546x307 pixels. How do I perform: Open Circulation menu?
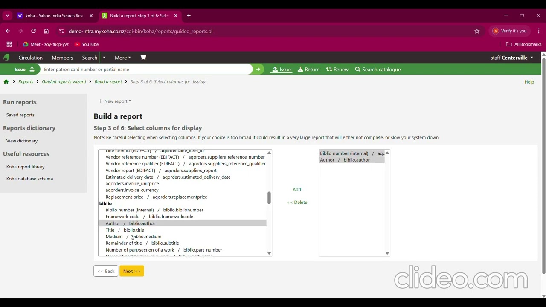(x=30, y=58)
